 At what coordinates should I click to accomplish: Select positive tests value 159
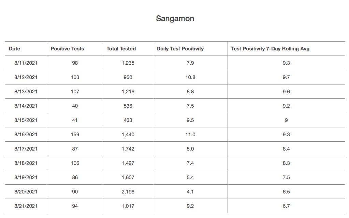click(x=75, y=135)
